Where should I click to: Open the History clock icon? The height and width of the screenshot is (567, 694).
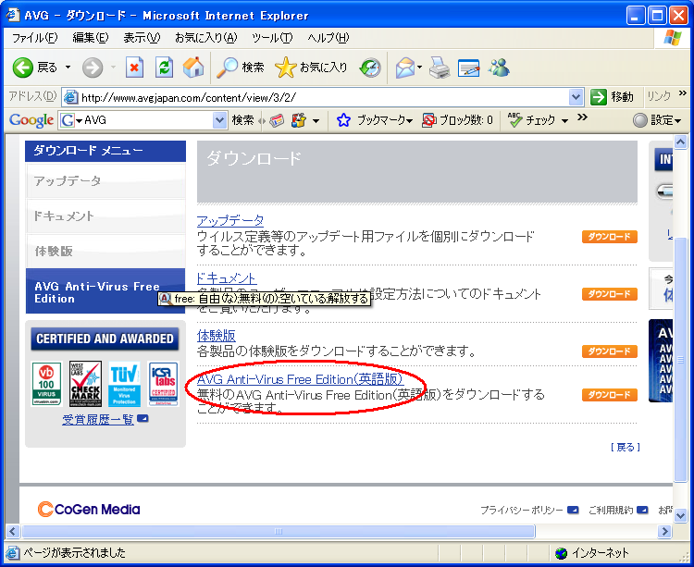(x=370, y=68)
